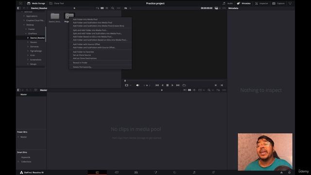Click the viewer timecode 00:00:00:00 field

pyautogui.click(x=207, y=8)
